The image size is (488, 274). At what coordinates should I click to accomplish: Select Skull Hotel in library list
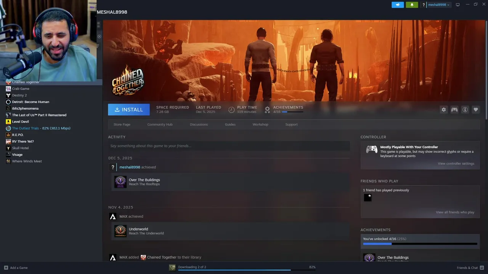[x=20, y=148]
